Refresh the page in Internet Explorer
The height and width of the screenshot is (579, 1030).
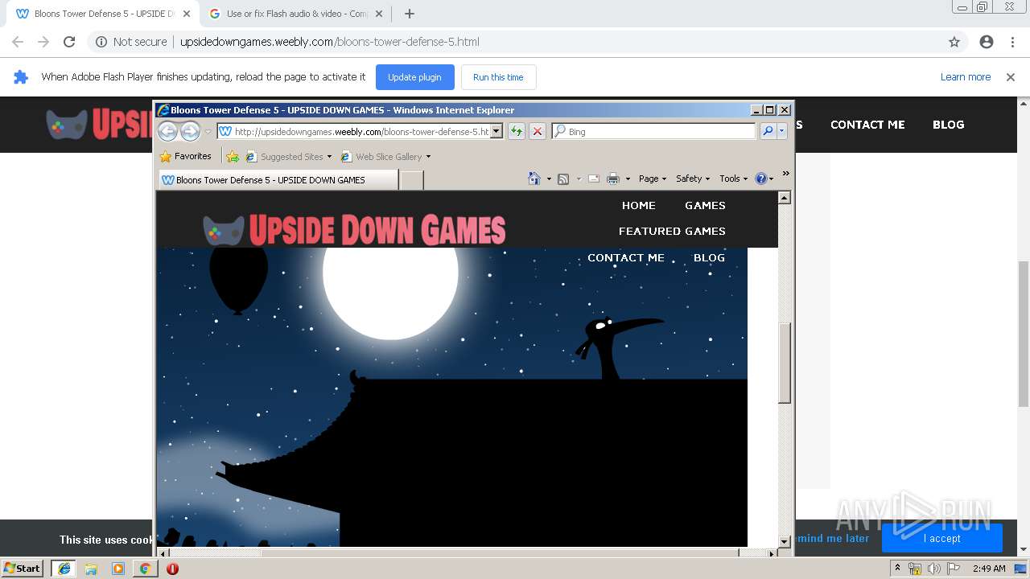(x=516, y=131)
